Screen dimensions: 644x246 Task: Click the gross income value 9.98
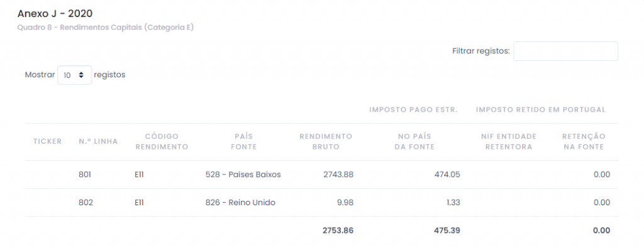[345, 203]
